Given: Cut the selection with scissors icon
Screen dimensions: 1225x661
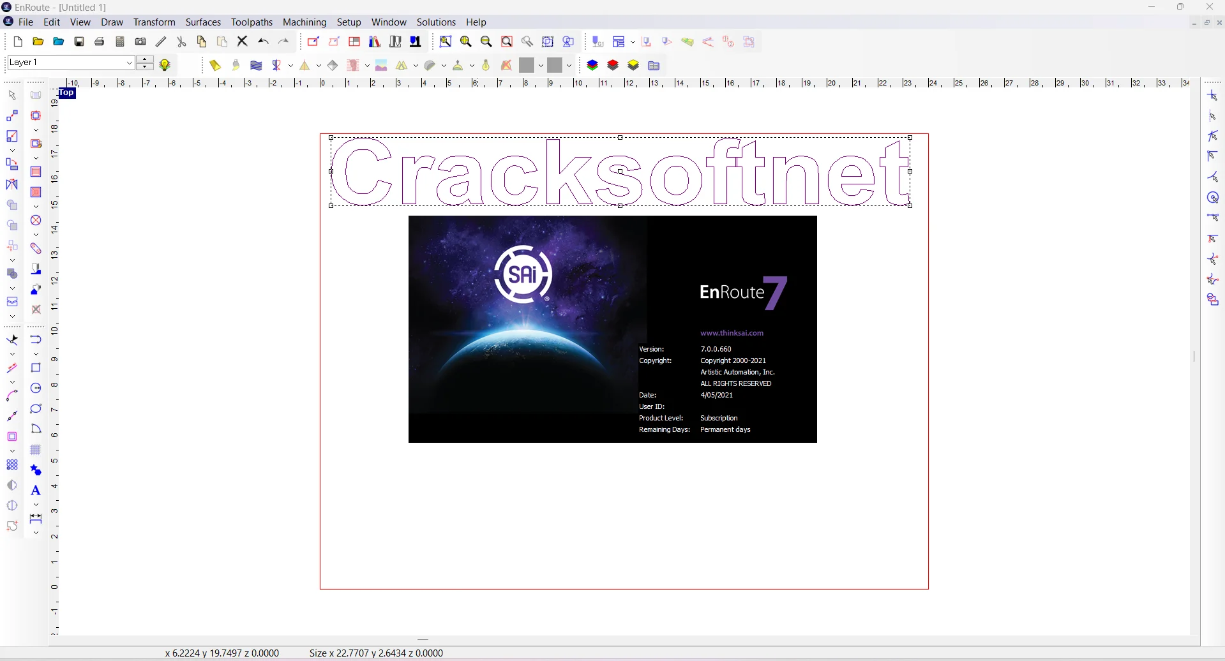Looking at the screenshot, I should tap(181, 42).
